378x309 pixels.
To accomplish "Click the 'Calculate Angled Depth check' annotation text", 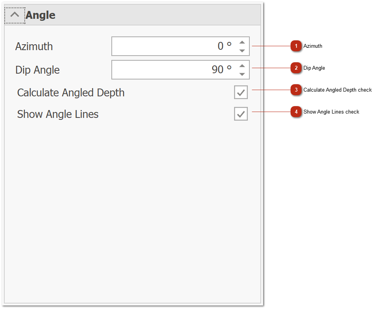I will pyautogui.click(x=337, y=90).
